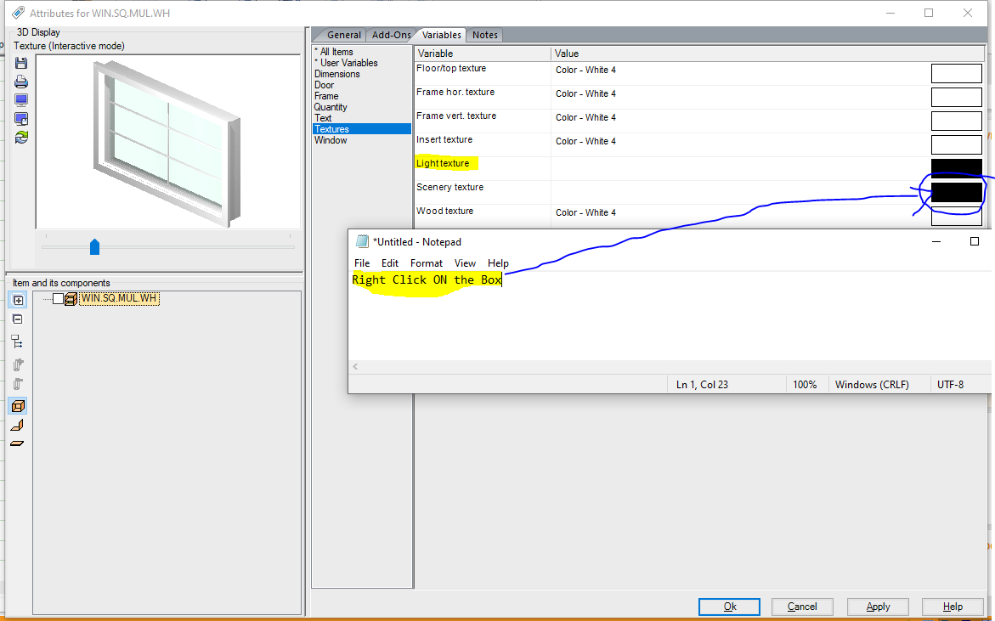Click the Cancel button
Image resolution: width=995 pixels, height=621 pixels.
coord(802,607)
